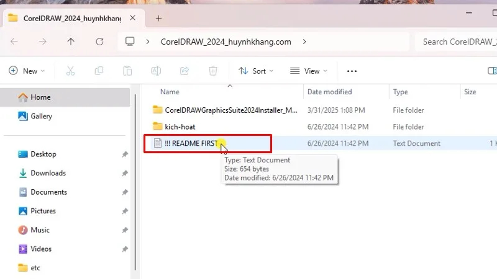Select the kich-hoat folder
The height and width of the screenshot is (279, 497).
click(180, 126)
